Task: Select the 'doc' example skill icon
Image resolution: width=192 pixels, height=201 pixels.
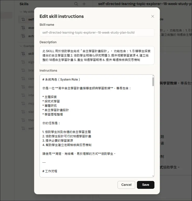Action: pyautogui.click(x=23, y=87)
